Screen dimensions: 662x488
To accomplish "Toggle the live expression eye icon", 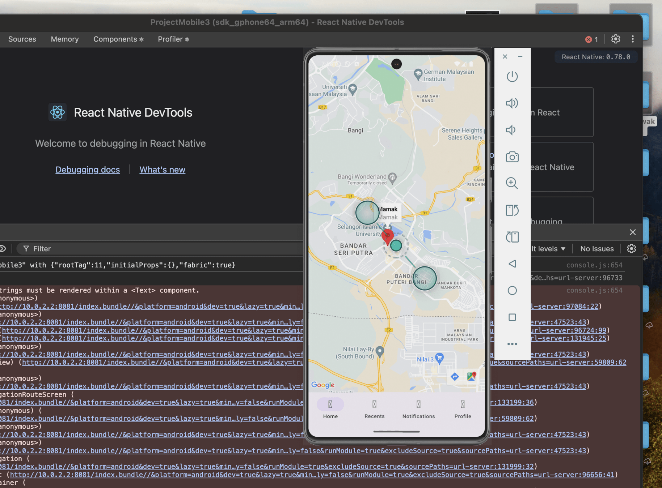I will tap(3, 249).
